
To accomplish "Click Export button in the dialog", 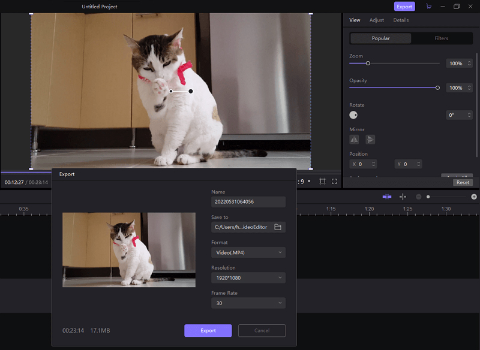I will pos(208,330).
